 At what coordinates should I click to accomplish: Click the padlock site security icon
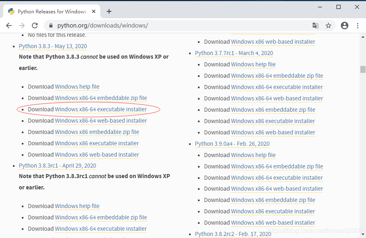pos(50,25)
